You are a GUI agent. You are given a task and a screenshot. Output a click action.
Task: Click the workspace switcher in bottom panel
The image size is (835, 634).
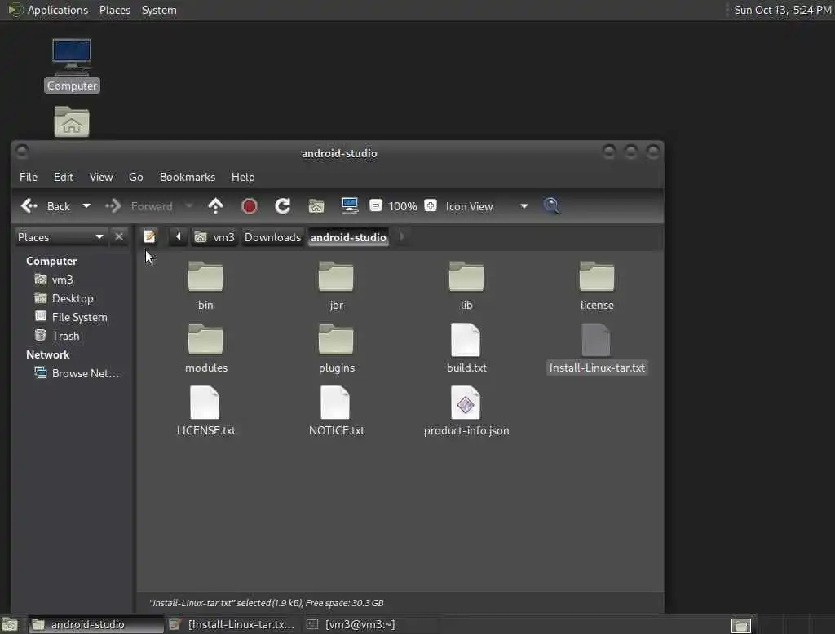pyautogui.click(x=740, y=625)
